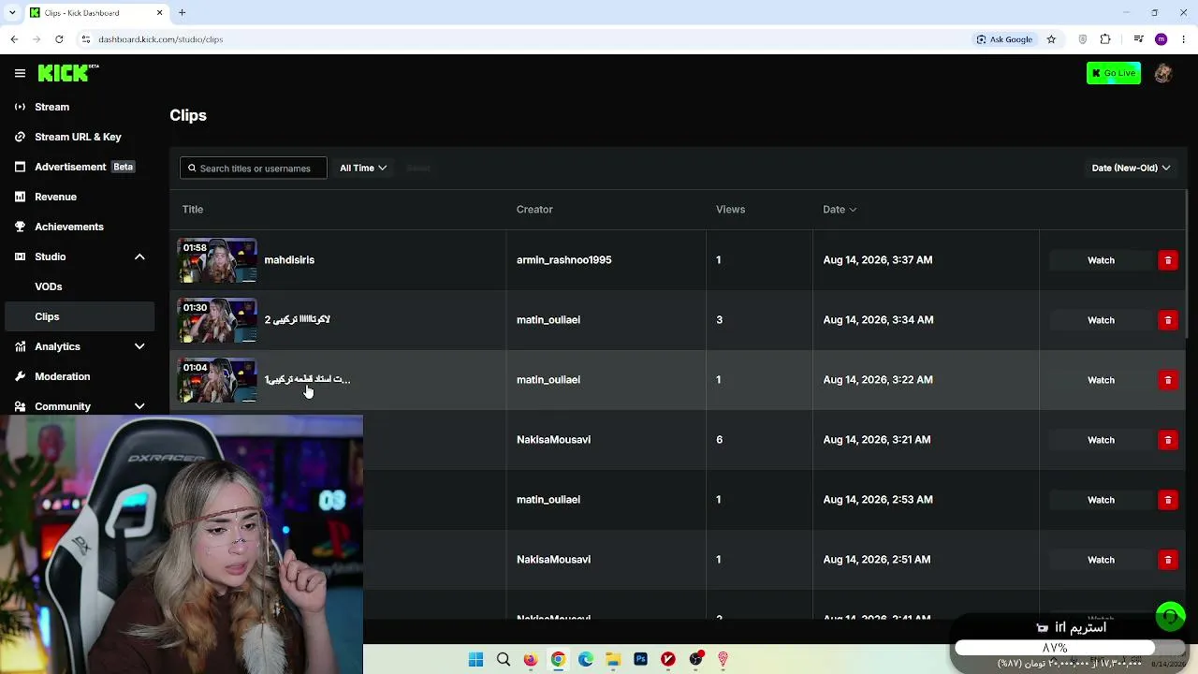
Task: Watch the clip dated 3:22 AM
Action: (1101, 380)
